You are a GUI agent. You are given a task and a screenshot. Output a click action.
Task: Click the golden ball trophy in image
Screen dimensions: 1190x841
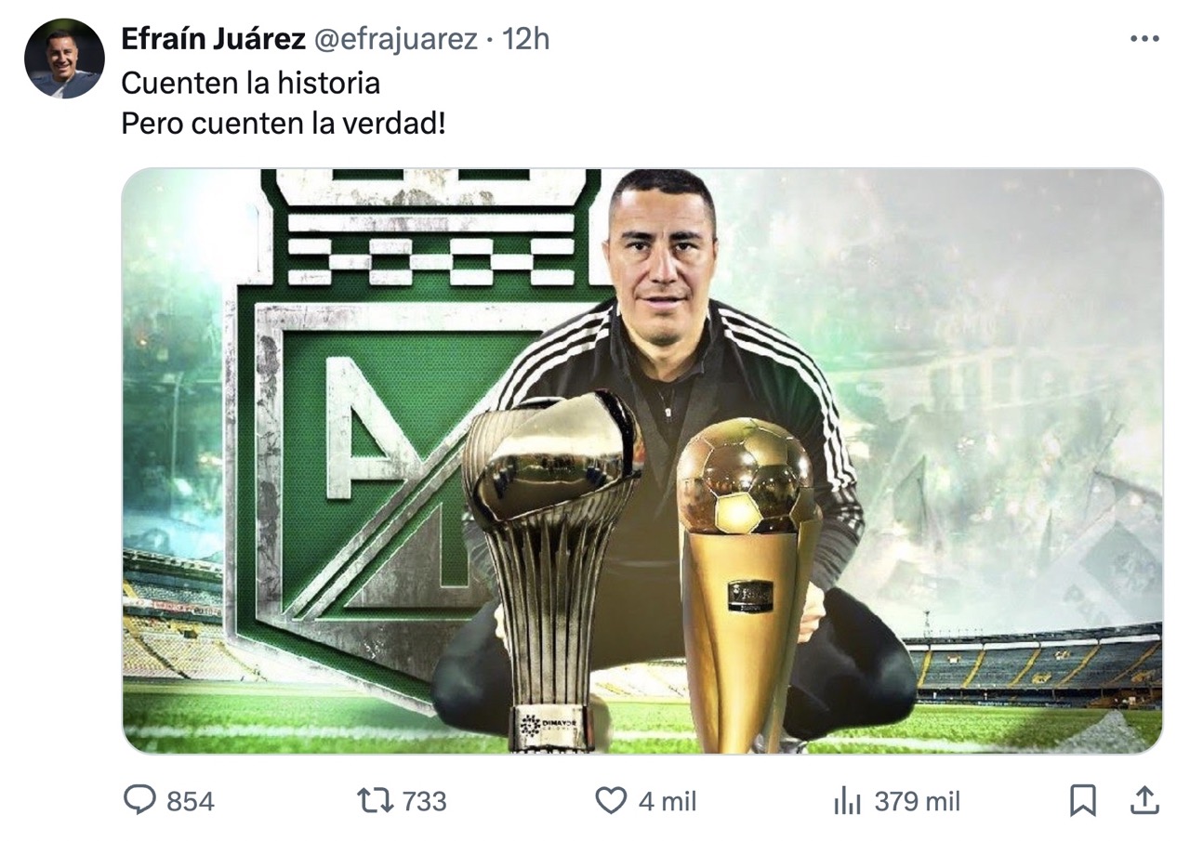click(x=747, y=585)
